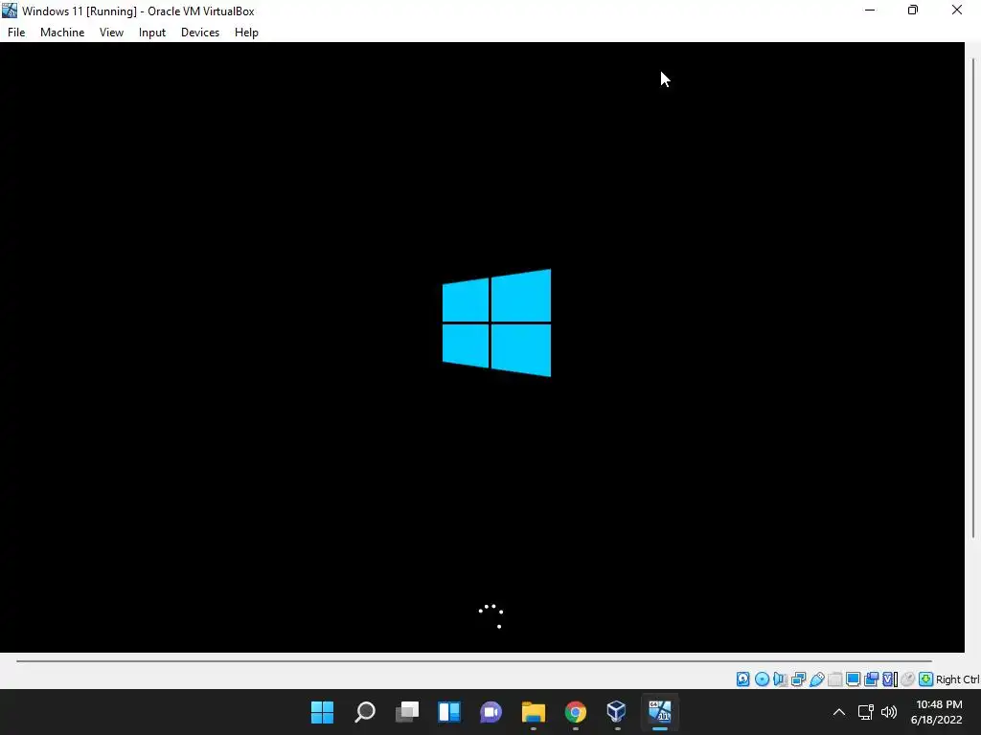This screenshot has height=735, width=981.
Task: Click the mouse integration status icon
Action: (x=908, y=679)
